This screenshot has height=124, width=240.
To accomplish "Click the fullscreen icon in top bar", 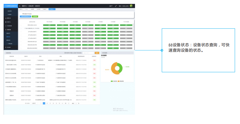I will point(111,6).
